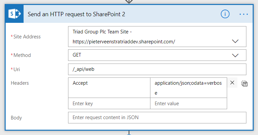Edit the application/json;odata=verbose header value
Screen dimensions: 258x135
pos(189,88)
